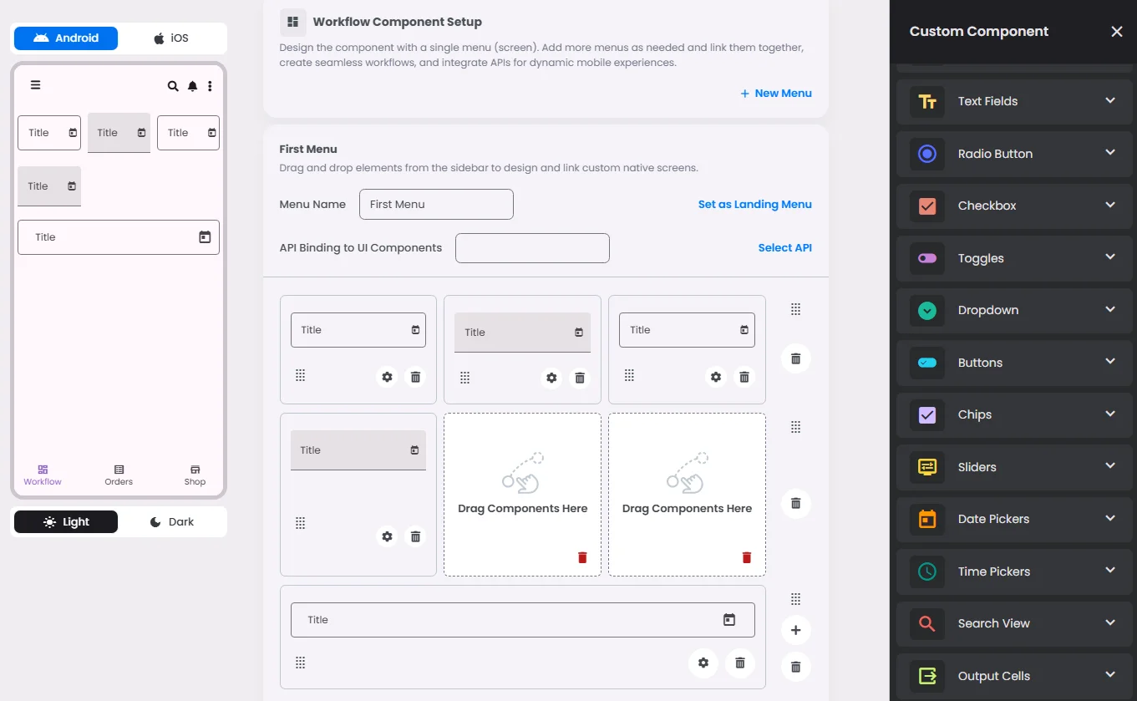Click the search icon in phone preview
Image resolution: width=1137 pixels, height=701 pixels.
coord(173,86)
